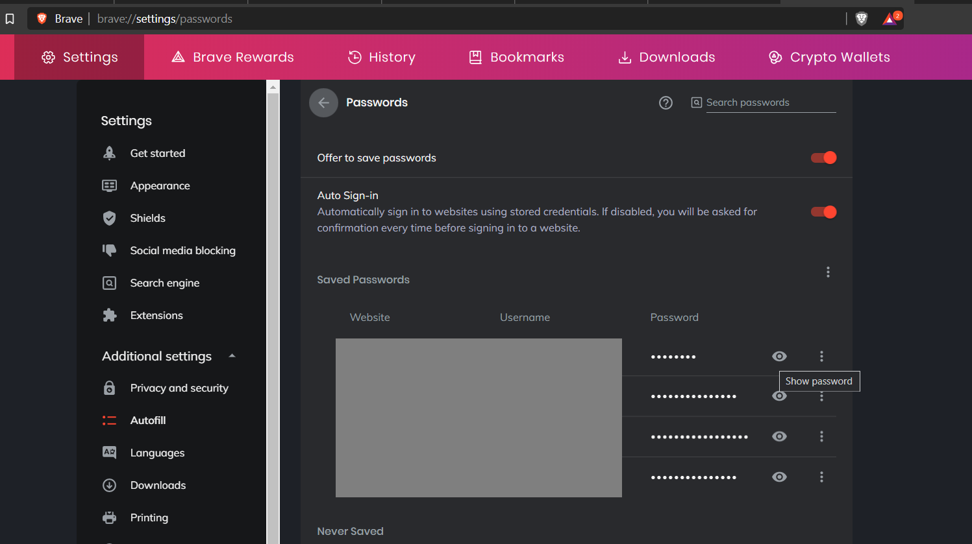Go to Social media blocking settings
Screen dimensions: 972x544
point(183,250)
